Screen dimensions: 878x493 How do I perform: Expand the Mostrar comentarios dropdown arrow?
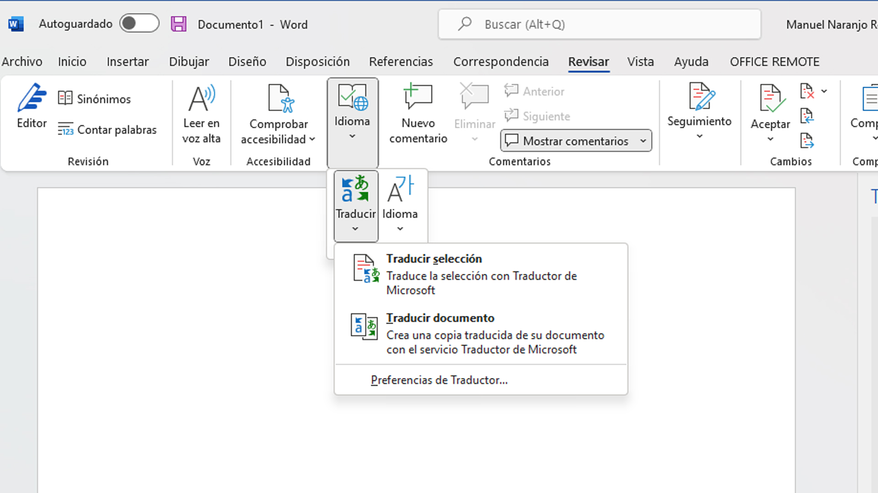tap(643, 141)
